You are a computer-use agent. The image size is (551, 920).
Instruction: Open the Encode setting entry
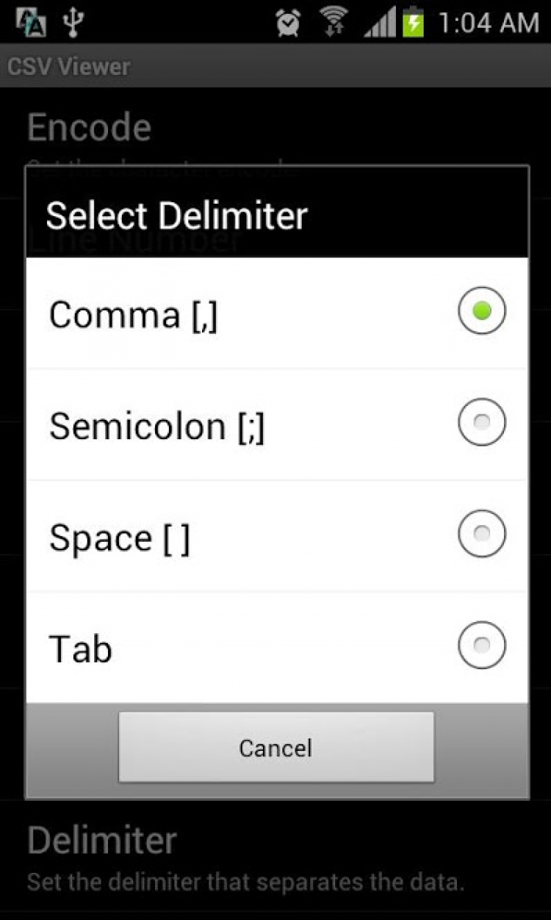tap(89, 128)
